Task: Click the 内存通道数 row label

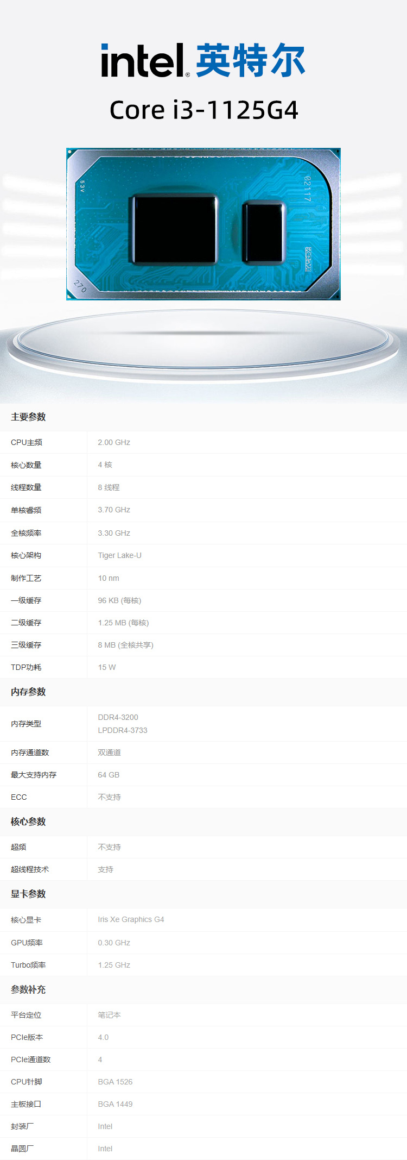Action: pyautogui.click(x=30, y=753)
